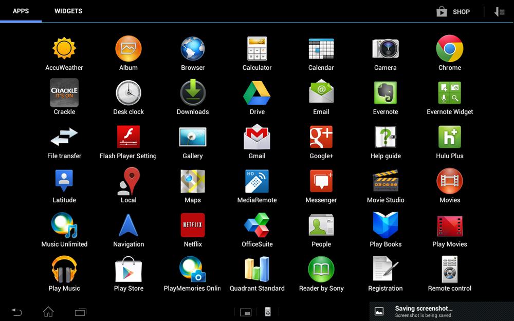Open the Saving screenshot notification
Screen dimensions: 514x321
click(442, 311)
